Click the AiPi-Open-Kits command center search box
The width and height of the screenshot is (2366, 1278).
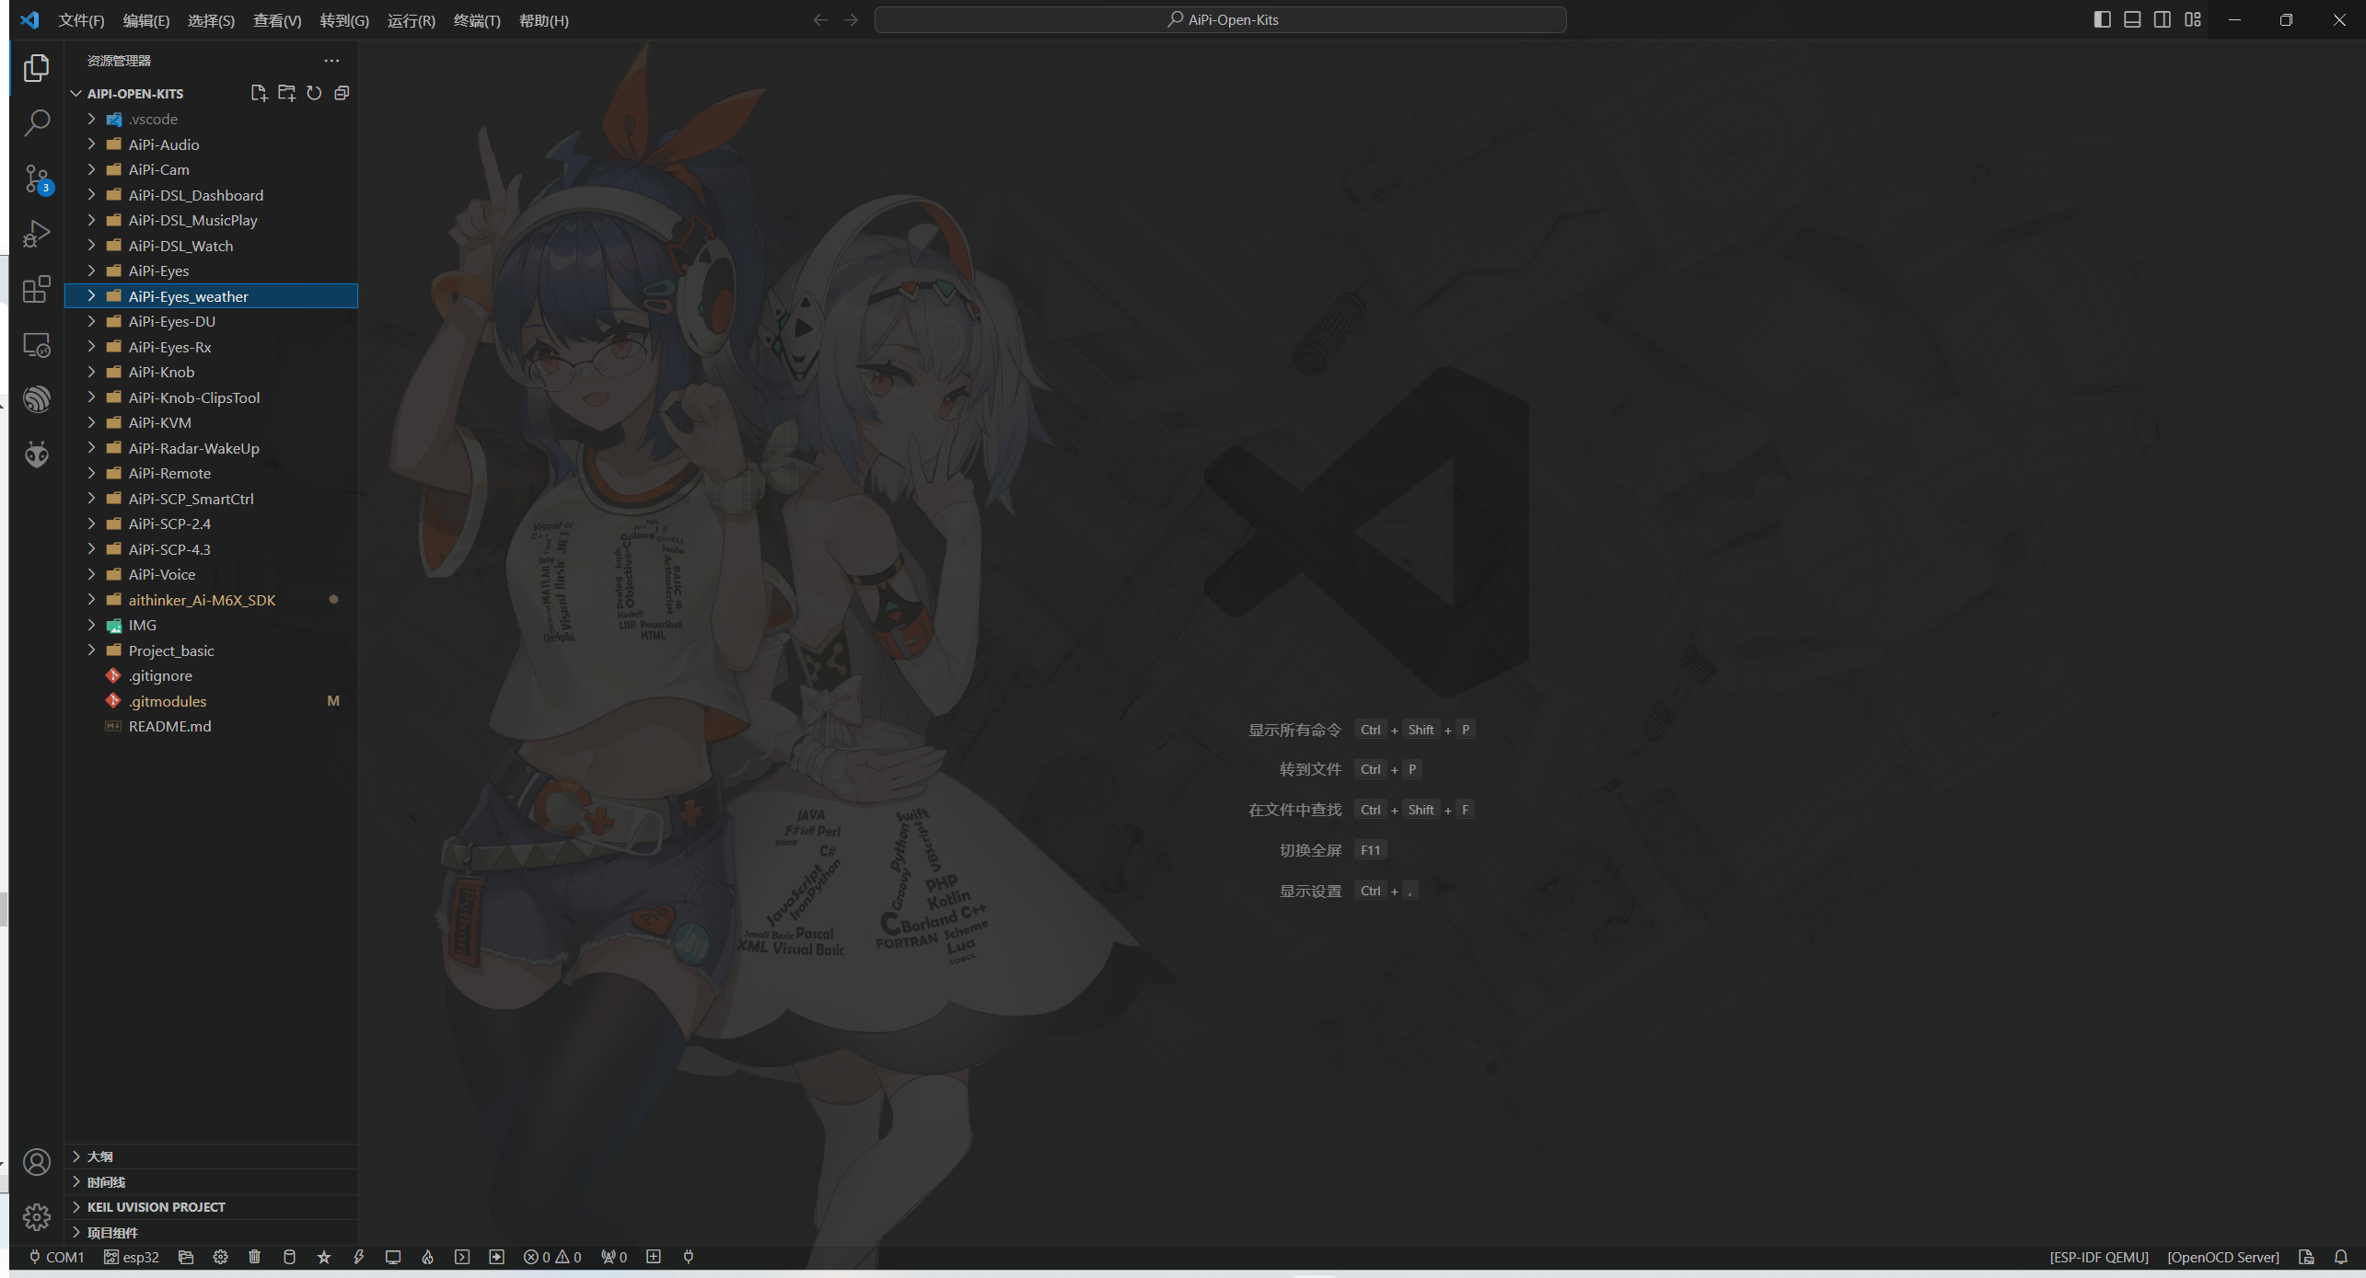coord(1220,19)
